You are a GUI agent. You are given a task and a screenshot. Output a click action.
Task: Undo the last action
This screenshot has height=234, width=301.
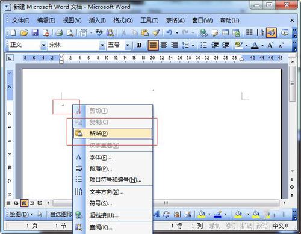tap(169, 32)
